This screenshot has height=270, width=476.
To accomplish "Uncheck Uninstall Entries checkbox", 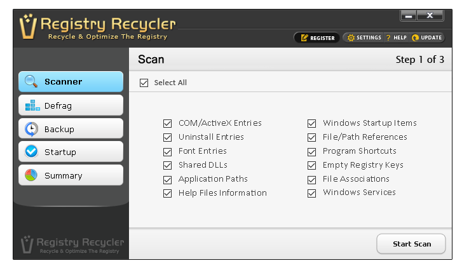I will click(x=167, y=137).
